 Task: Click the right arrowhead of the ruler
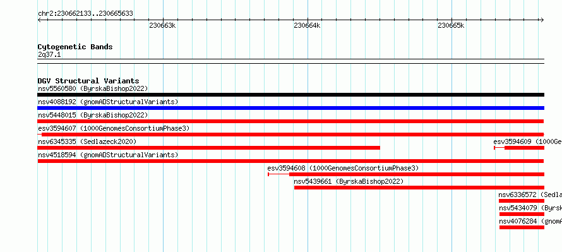coord(542,20)
